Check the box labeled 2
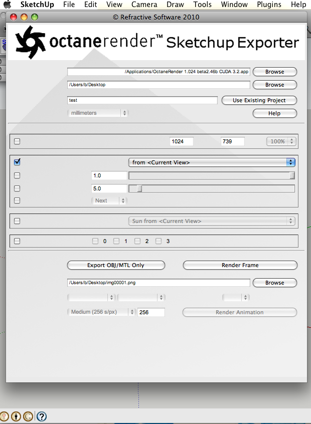 point(137,241)
